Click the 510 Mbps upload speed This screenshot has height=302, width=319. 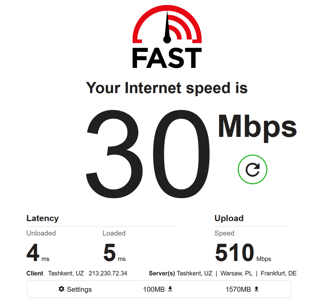[x=243, y=252]
